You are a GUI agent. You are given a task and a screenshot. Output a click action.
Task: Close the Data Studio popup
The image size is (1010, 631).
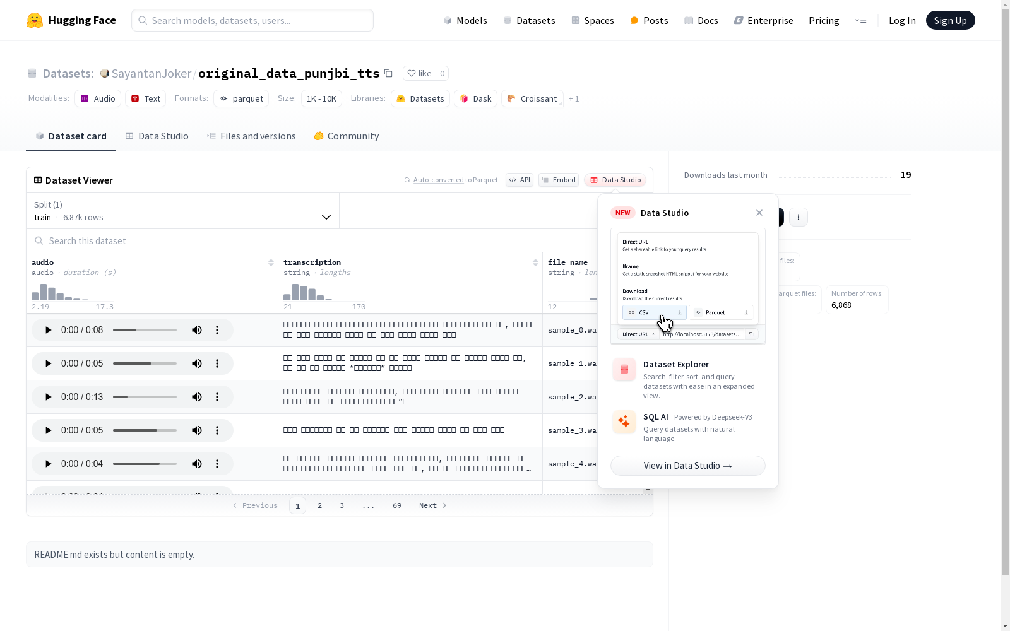point(759,213)
